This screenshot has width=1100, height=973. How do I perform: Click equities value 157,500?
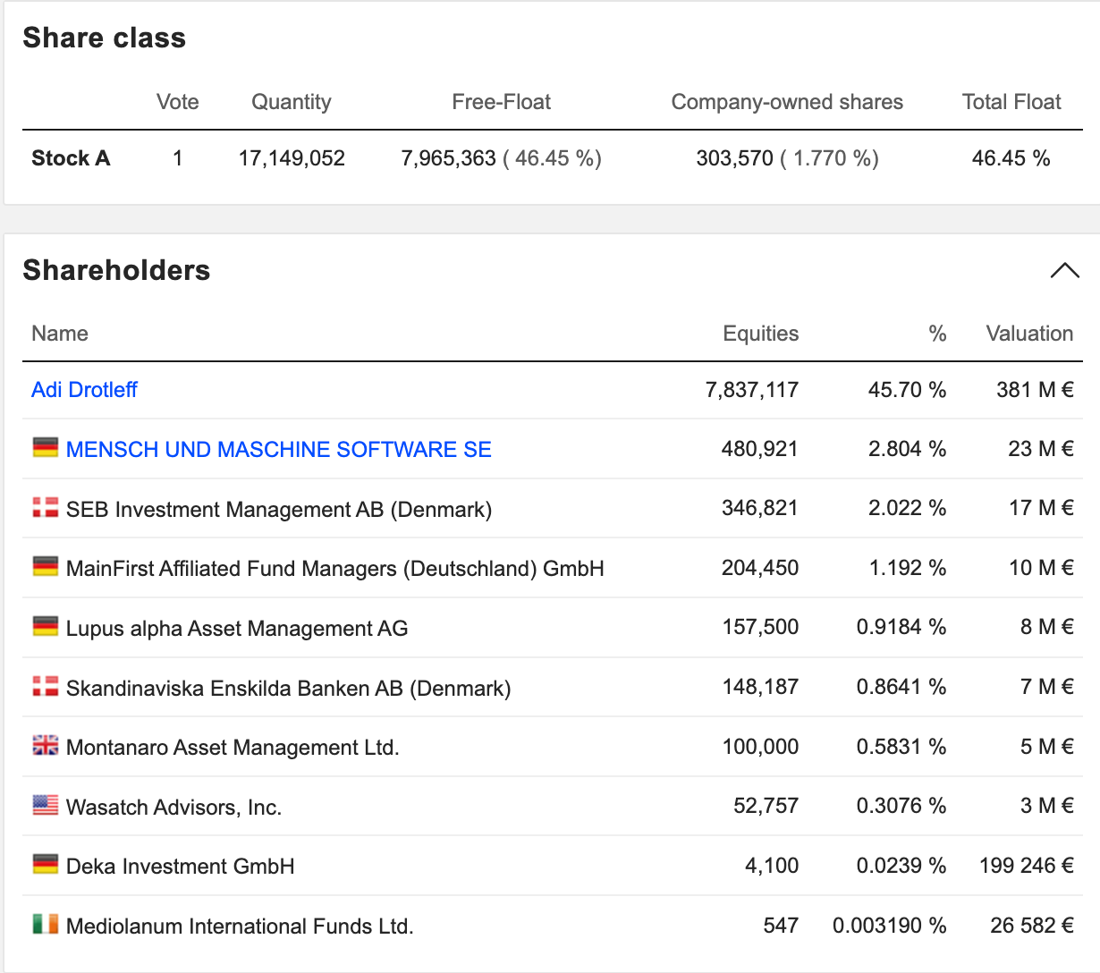[761, 627]
